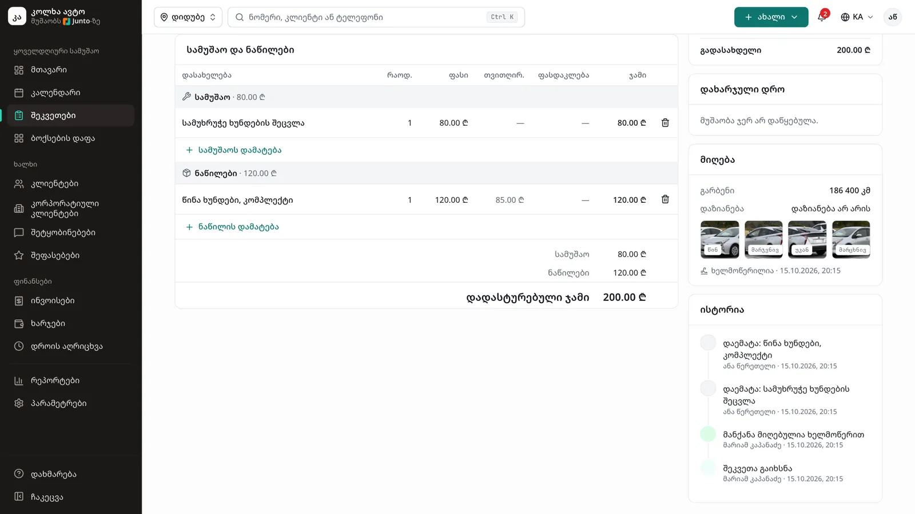Focus the search field ნომერი, კლიენტი ან ტელეფონი
Screen dimensions: 915x514
coord(376,17)
